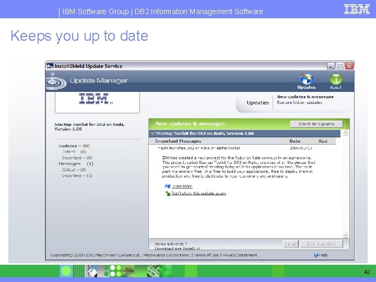Image resolution: width=376 pixels, height=282 pixels.
Task: Open the About info icon
Action: coord(336,79)
